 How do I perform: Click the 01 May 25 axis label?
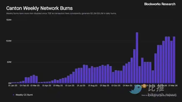click(x=58, y=85)
